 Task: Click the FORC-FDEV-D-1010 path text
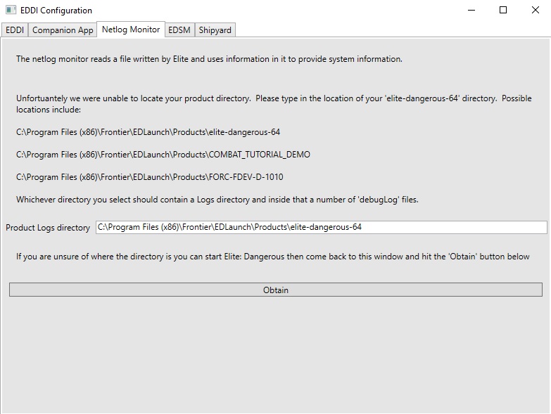pyautogui.click(x=149, y=177)
